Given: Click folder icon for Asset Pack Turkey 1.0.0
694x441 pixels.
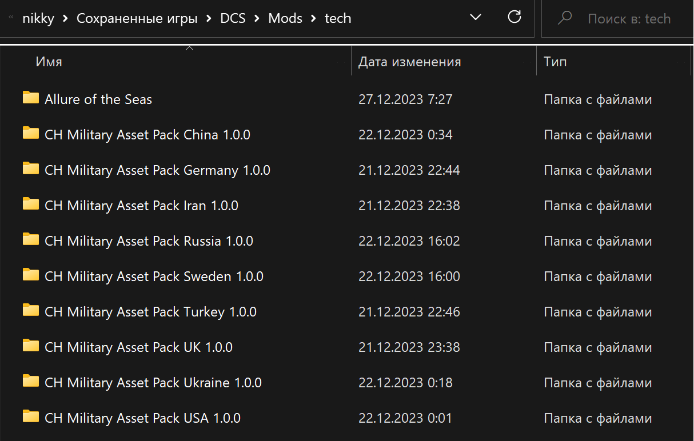Looking at the screenshot, I should coord(31,310).
